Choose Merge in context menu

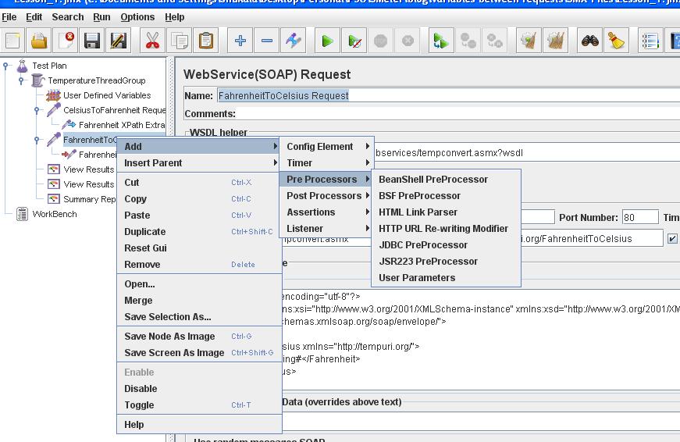click(200, 300)
